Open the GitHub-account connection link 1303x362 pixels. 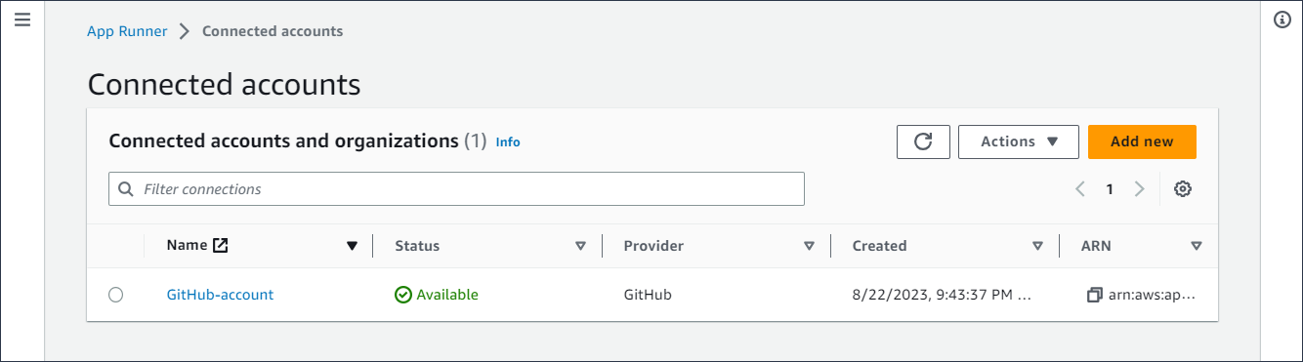(x=220, y=295)
